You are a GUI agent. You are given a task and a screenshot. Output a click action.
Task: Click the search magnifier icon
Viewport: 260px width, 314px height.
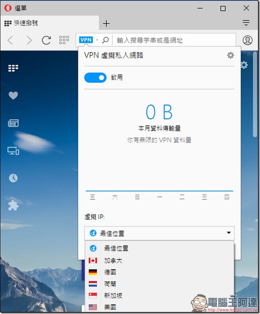coord(105,40)
